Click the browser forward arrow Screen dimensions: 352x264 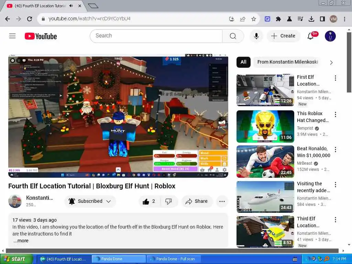(19, 19)
